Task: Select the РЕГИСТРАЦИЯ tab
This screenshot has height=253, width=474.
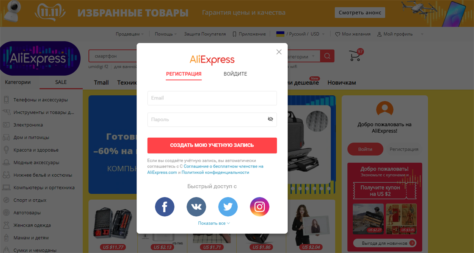Action: pyautogui.click(x=184, y=74)
